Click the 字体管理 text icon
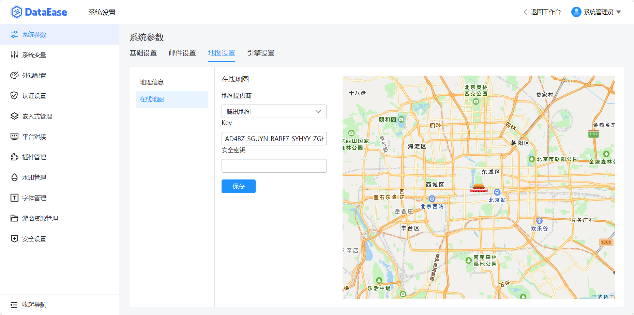 point(14,198)
